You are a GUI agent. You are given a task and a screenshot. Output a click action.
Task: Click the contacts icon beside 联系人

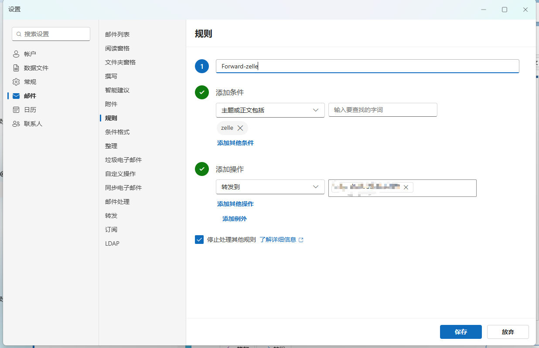pos(16,124)
